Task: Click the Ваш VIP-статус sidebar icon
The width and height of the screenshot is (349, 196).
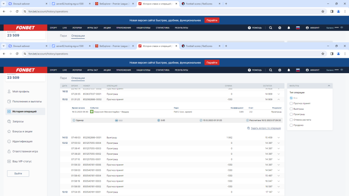Action: point(9,161)
